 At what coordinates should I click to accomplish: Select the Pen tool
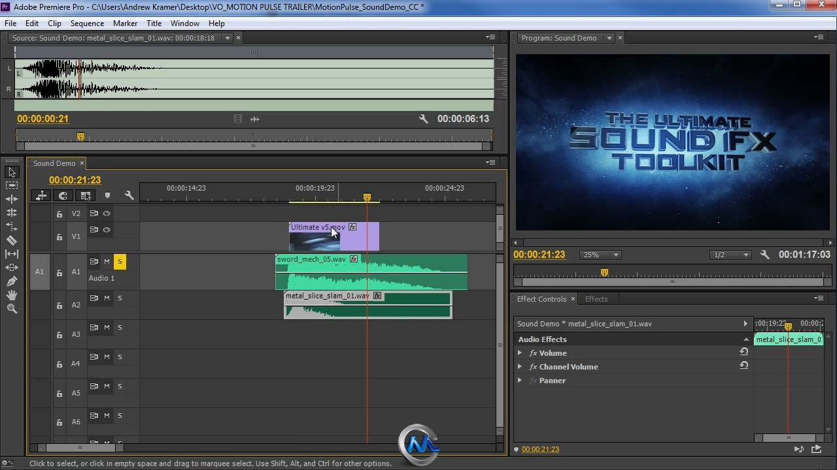click(x=12, y=281)
